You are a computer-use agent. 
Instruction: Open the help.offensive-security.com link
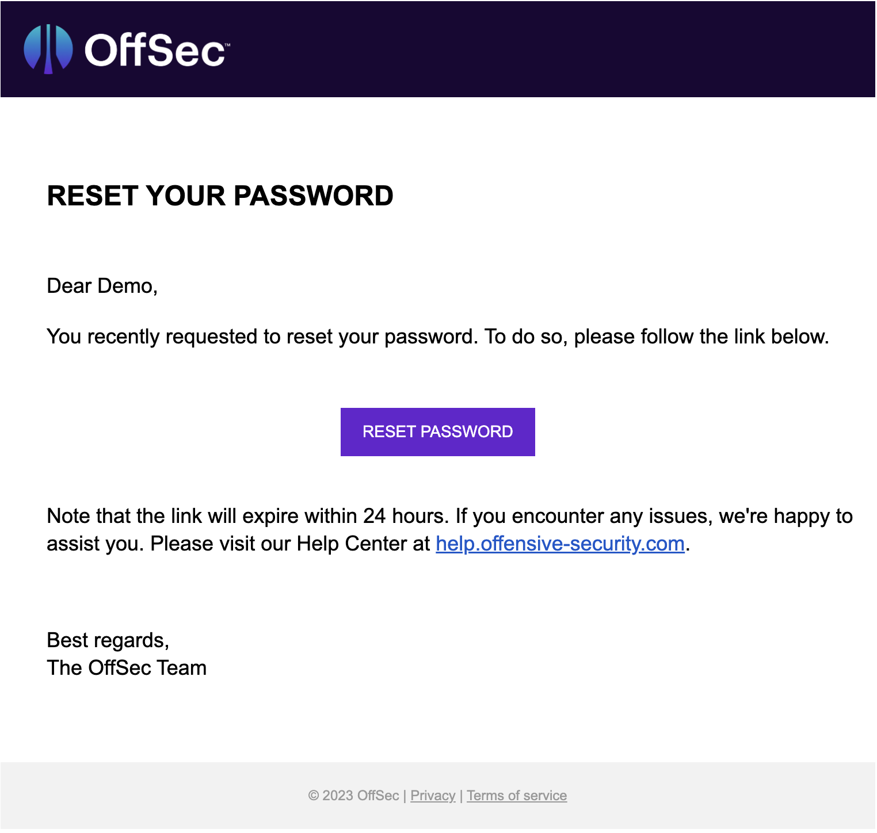point(559,543)
